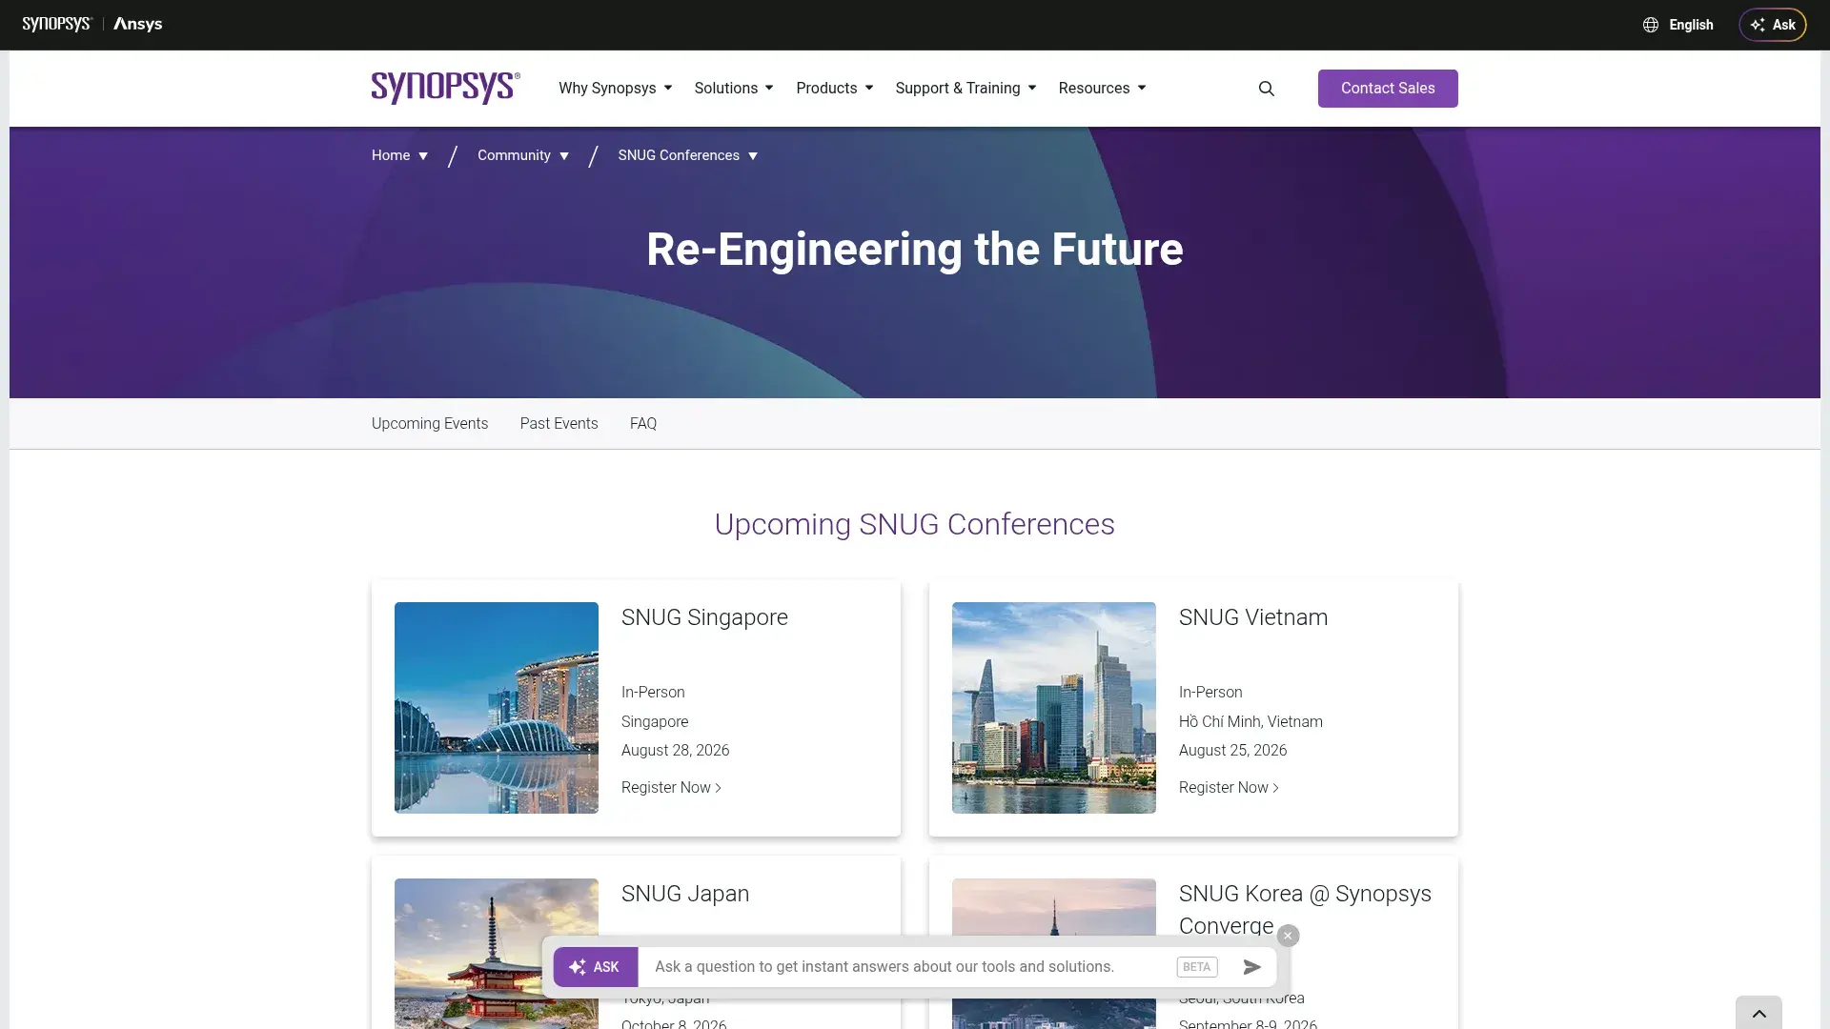Click the BETA badge in chat bar
The height and width of the screenshot is (1029, 1830).
coord(1196,967)
